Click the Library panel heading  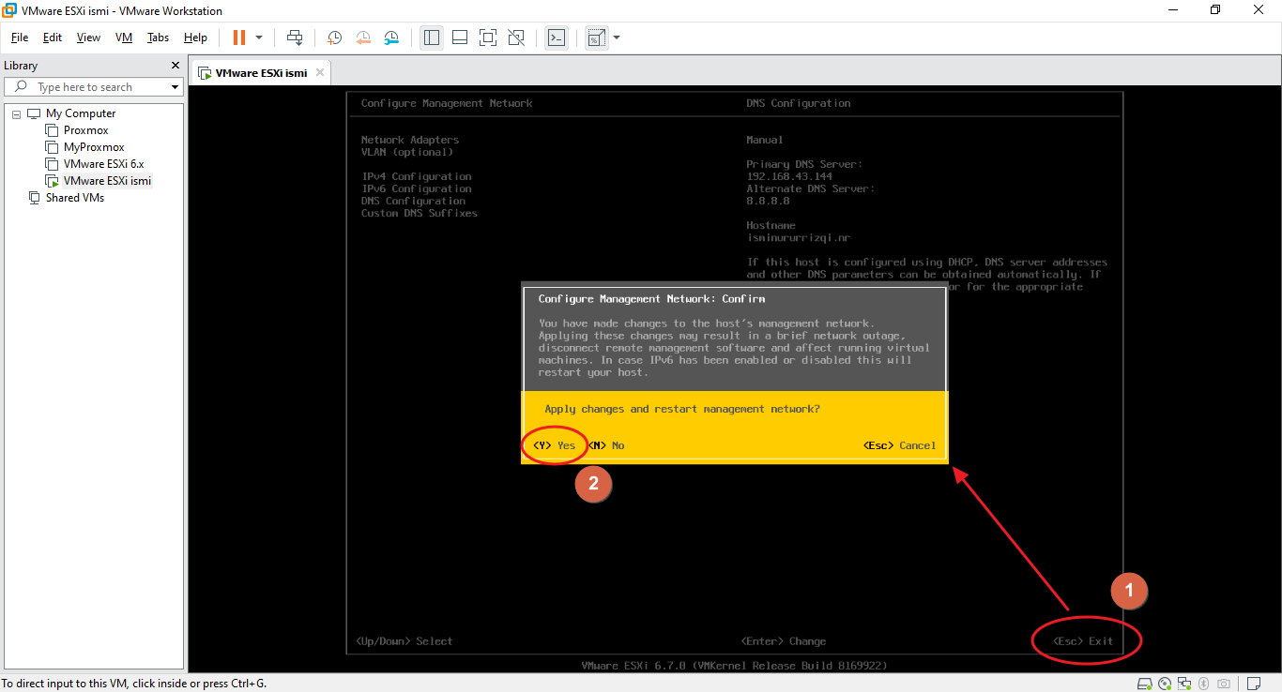point(21,66)
